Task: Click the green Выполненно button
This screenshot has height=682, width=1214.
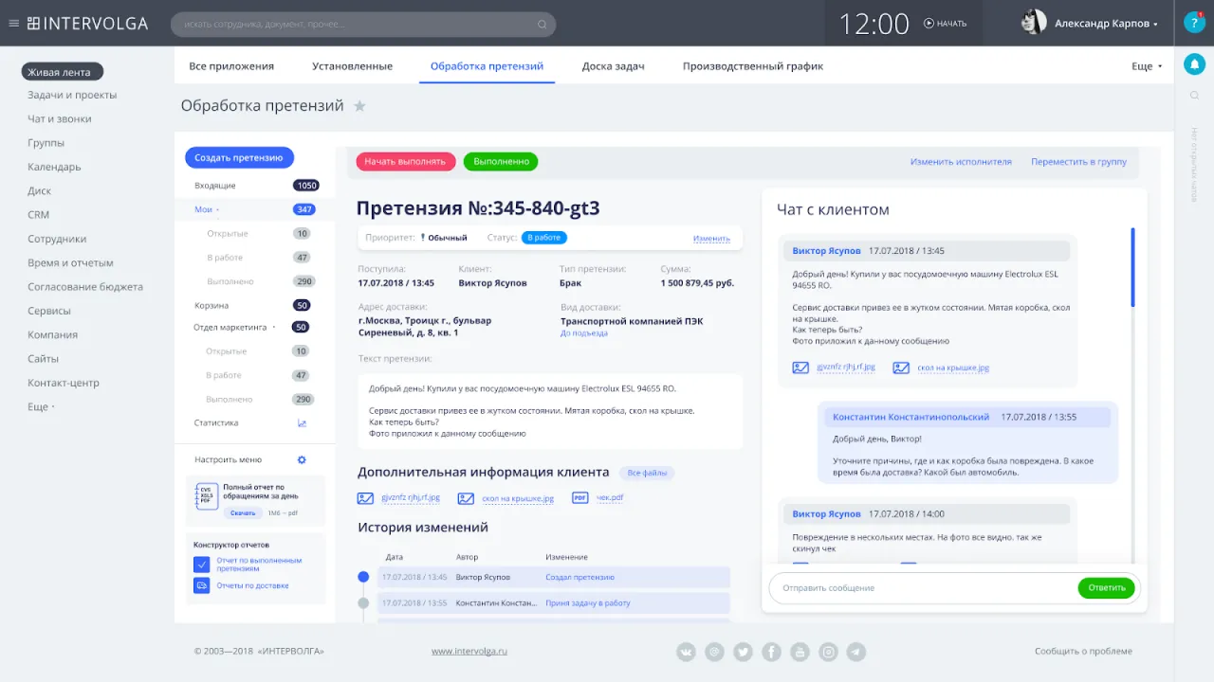Action: (501, 162)
